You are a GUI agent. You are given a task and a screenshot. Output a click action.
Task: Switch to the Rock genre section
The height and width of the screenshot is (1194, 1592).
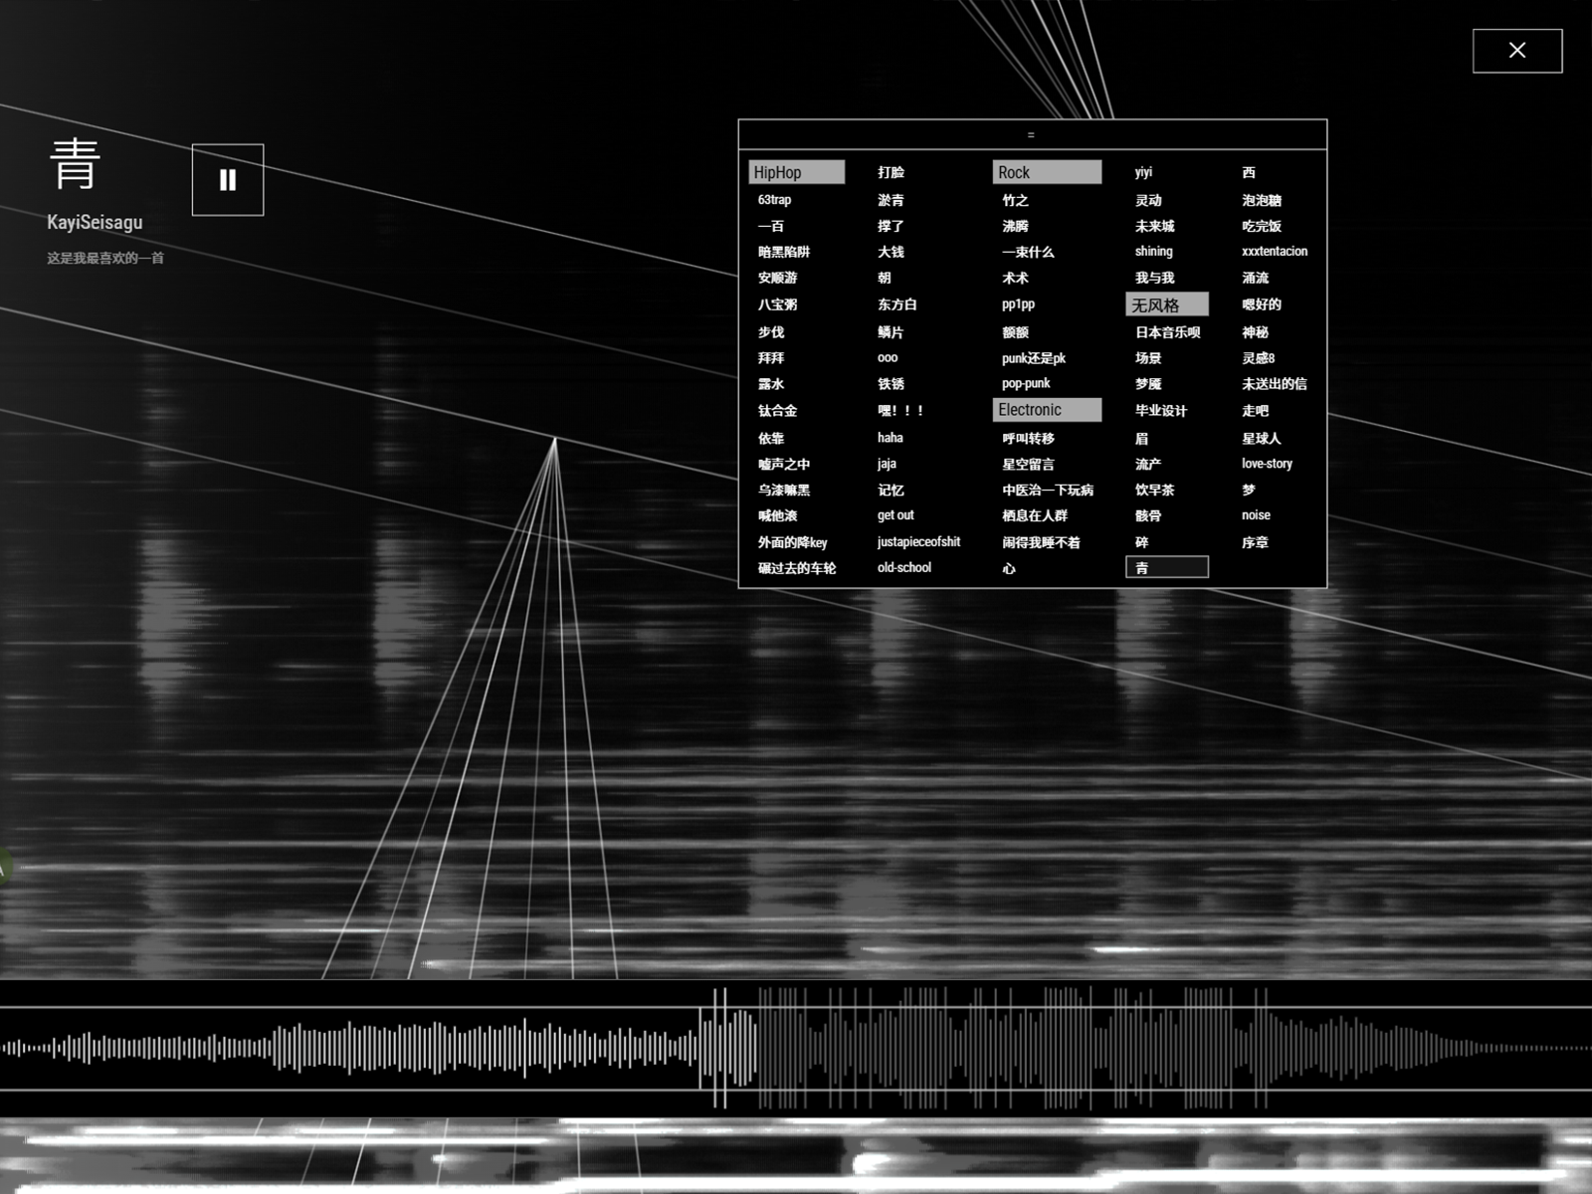click(x=1047, y=171)
